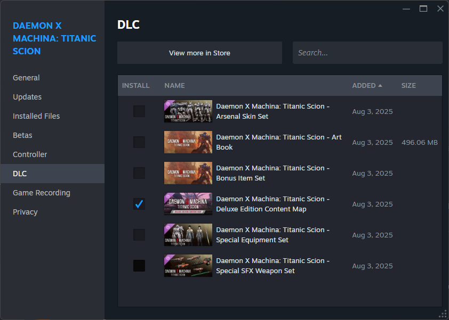
Task: Uncheck the Deluxe Edition Content Map DLC
Action: pos(139,204)
